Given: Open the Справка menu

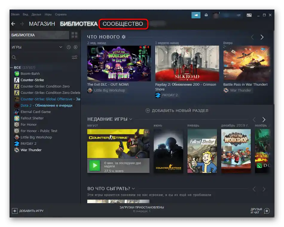Looking at the screenshot, I should [61, 14].
